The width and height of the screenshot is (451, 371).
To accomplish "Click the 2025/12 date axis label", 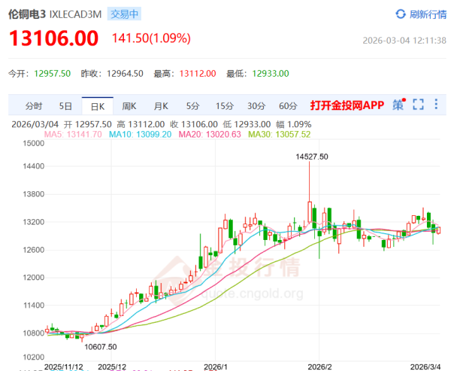I will coord(112,367).
